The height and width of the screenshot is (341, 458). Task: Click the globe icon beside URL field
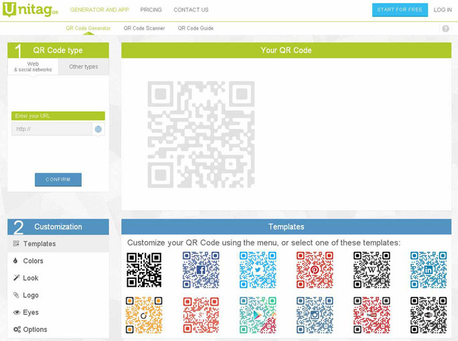pyautogui.click(x=98, y=129)
